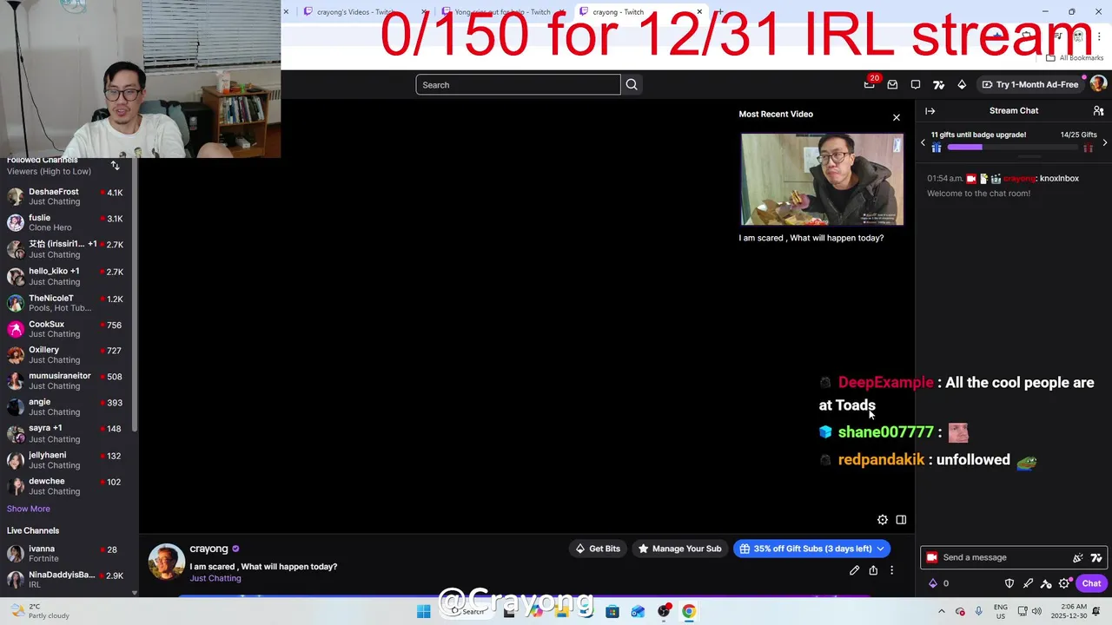Click the share icon under stream
1112x625 pixels.
tap(873, 570)
